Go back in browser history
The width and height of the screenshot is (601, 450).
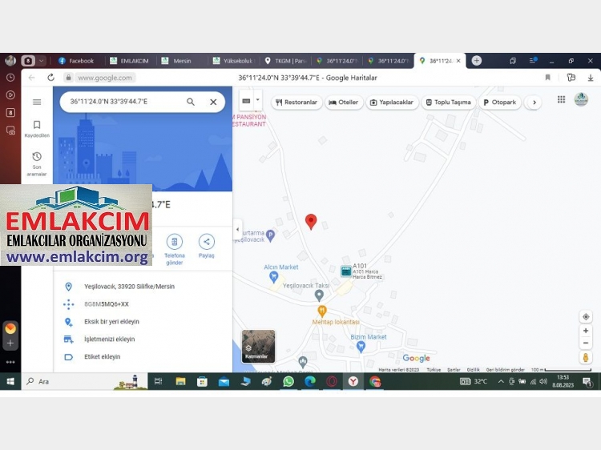[x=32, y=78]
